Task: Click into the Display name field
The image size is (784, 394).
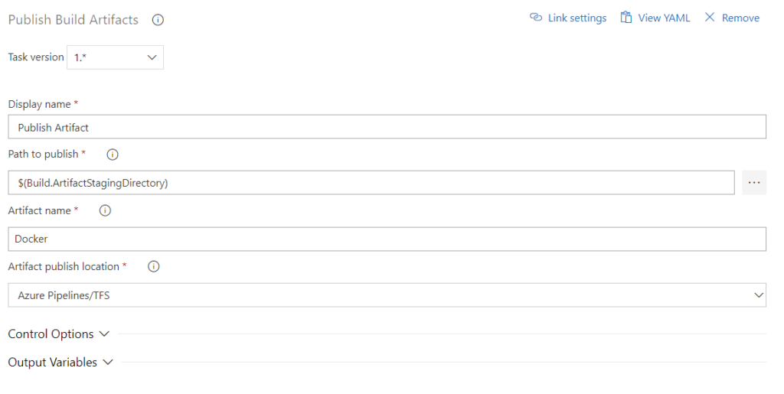Action: [x=387, y=127]
